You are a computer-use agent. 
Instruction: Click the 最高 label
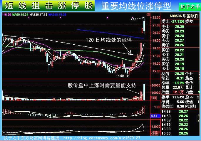coord(189,78)
